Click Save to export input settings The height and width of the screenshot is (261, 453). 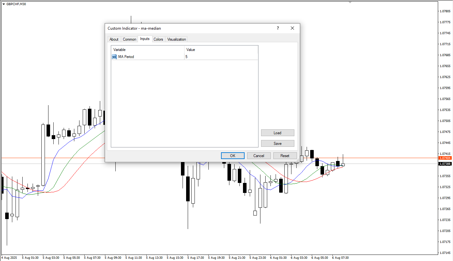click(278, 143)
